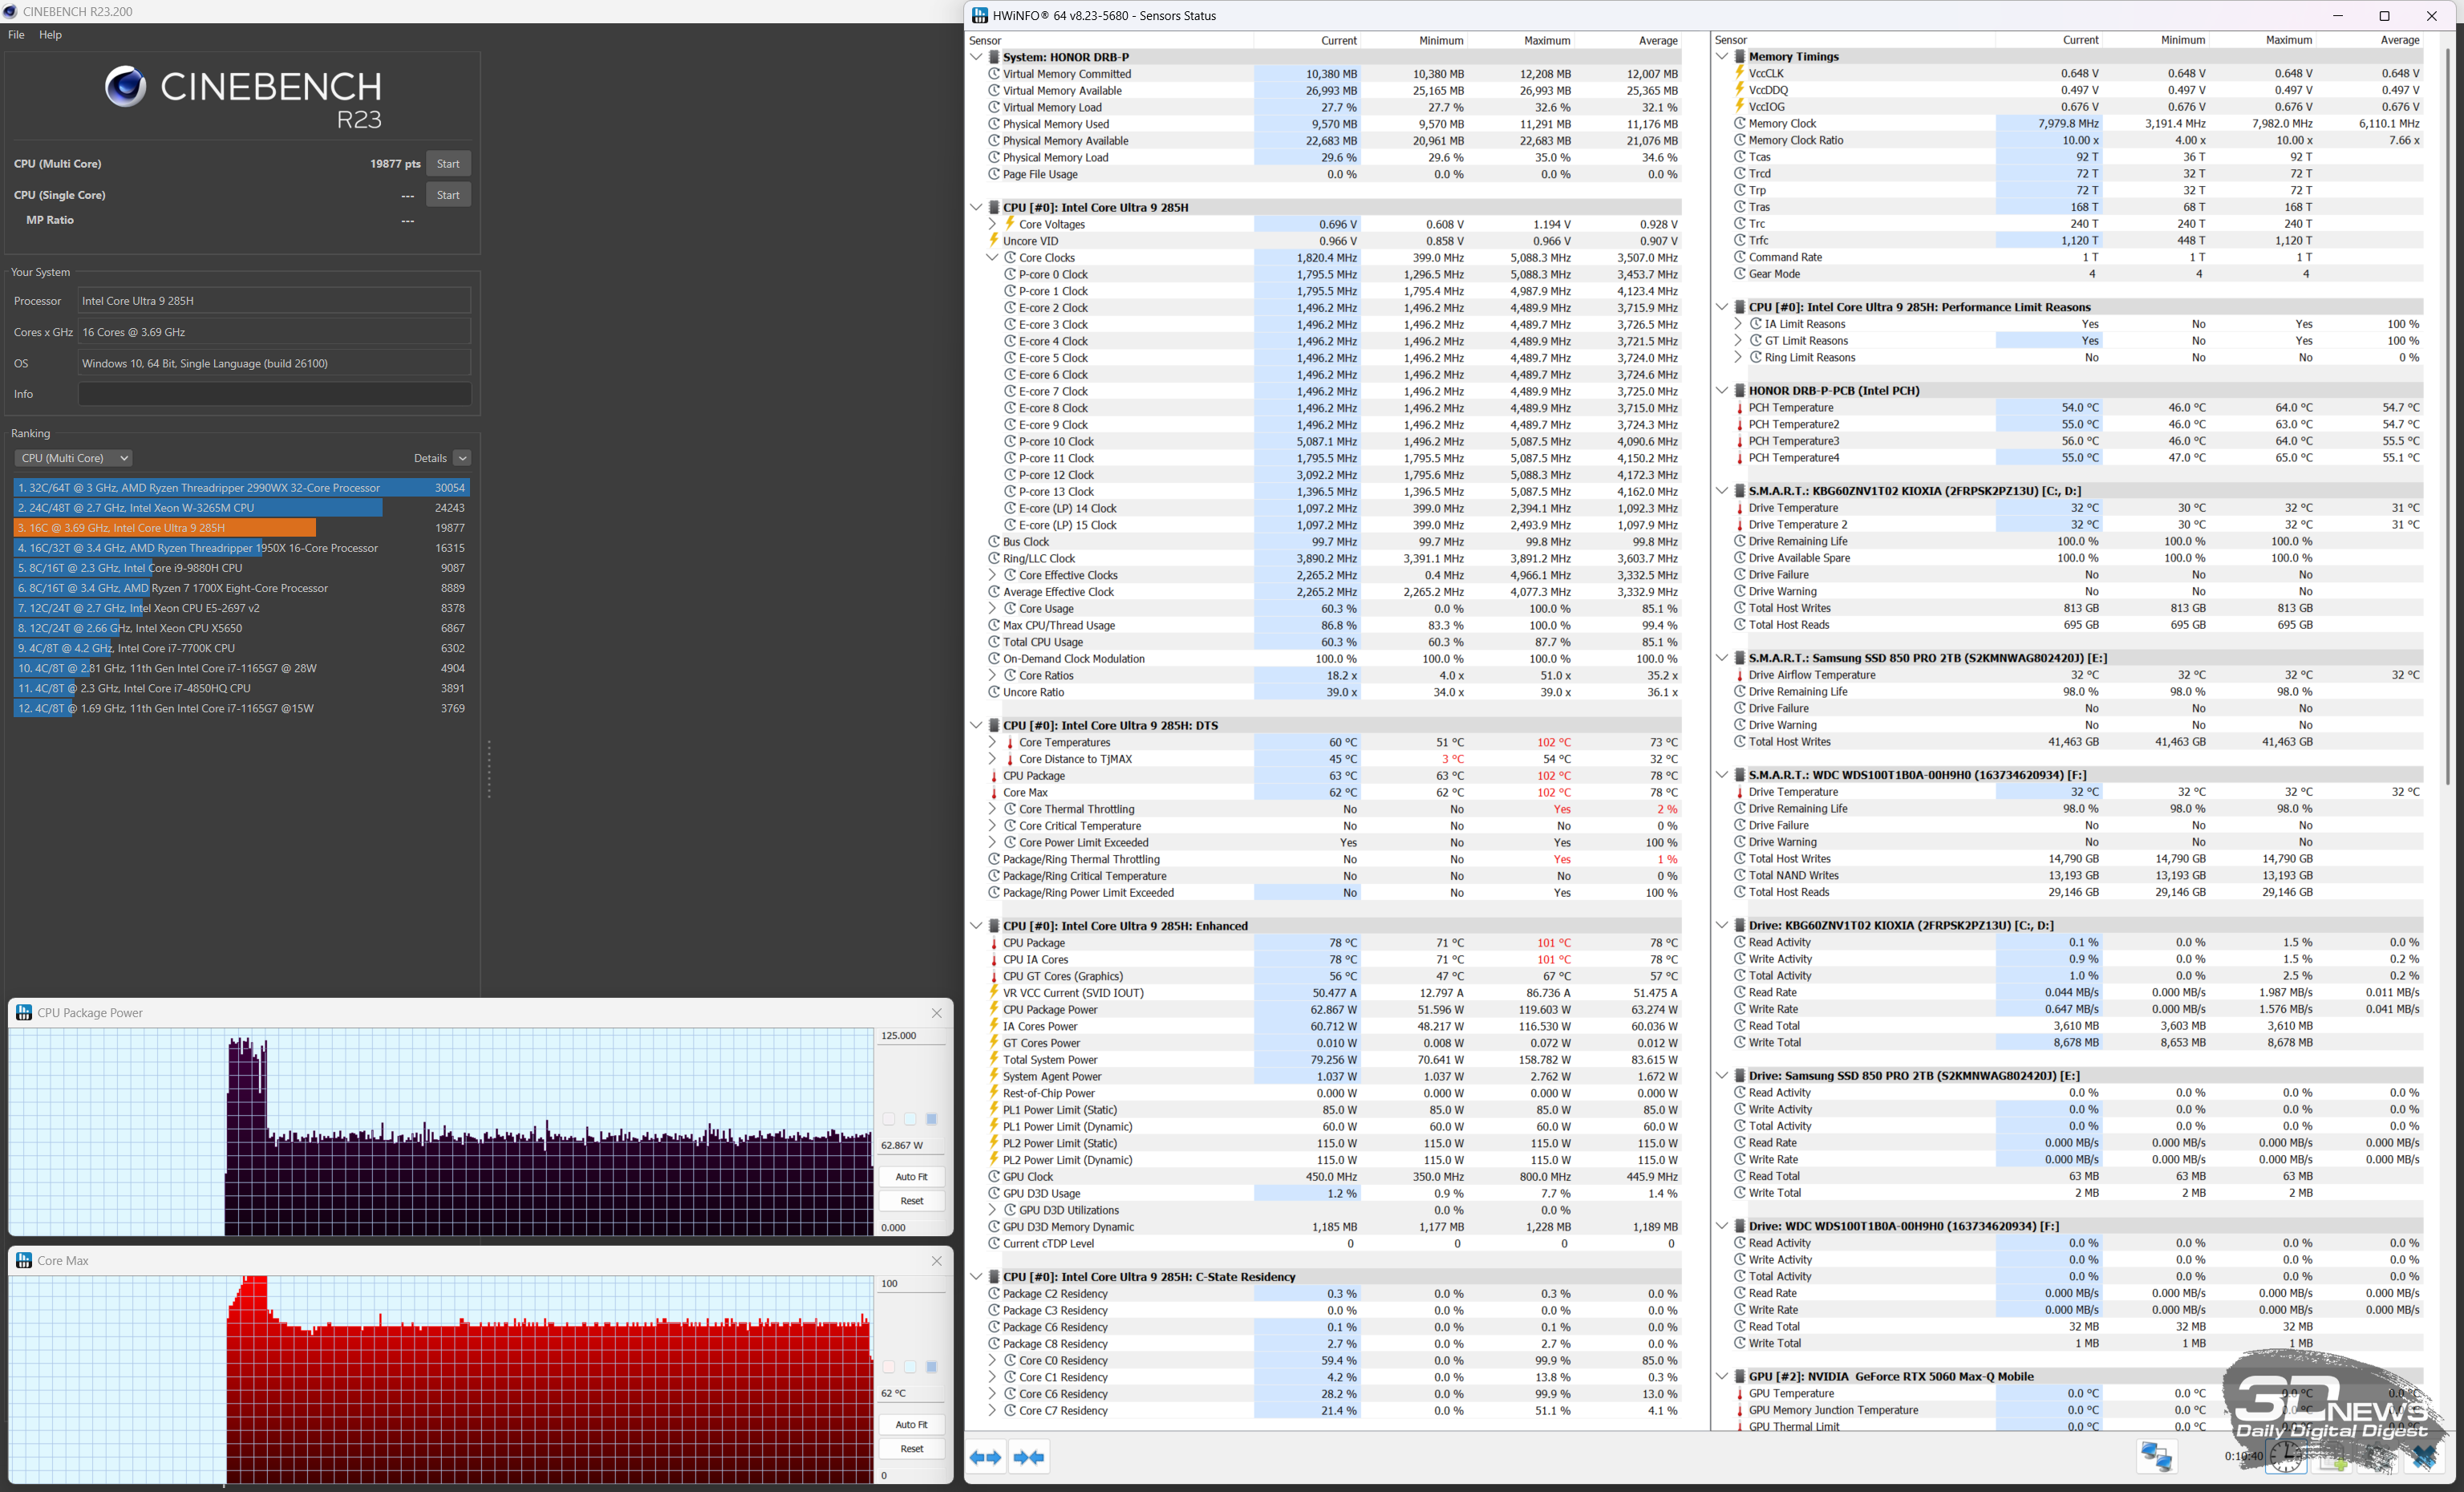The width and height of the screenshot is (2464, 1492).
Task: Click the expand-columns outward arrows icon in HWiNFO
Action: pos(986,1457)
